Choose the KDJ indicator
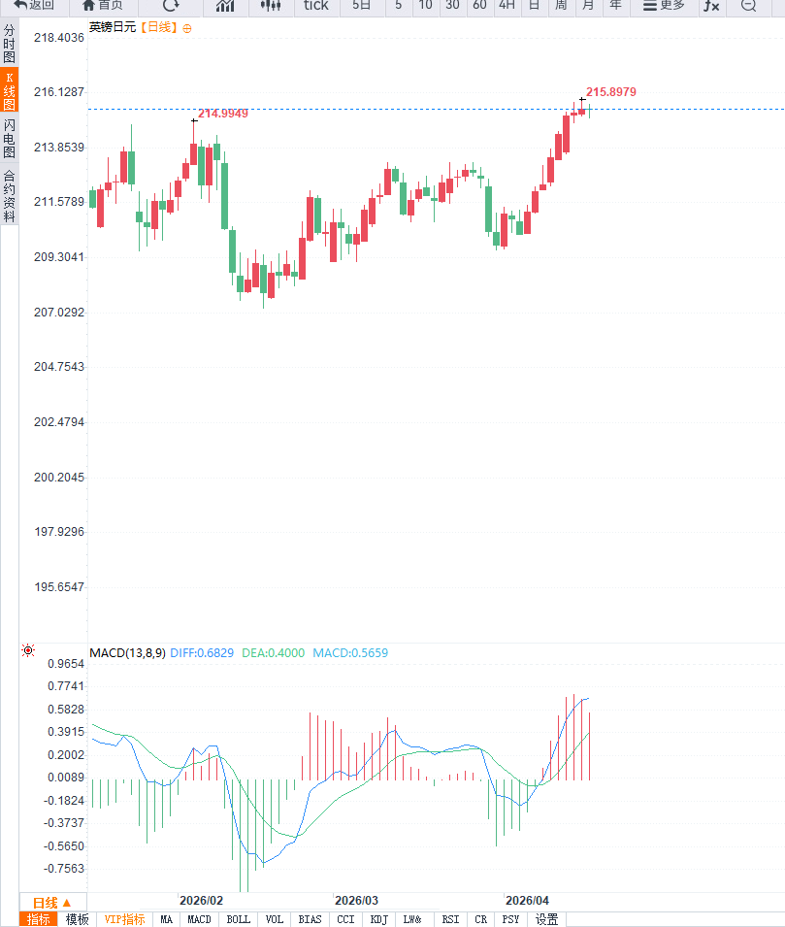The image size is (785, 927). pos(378,919)
